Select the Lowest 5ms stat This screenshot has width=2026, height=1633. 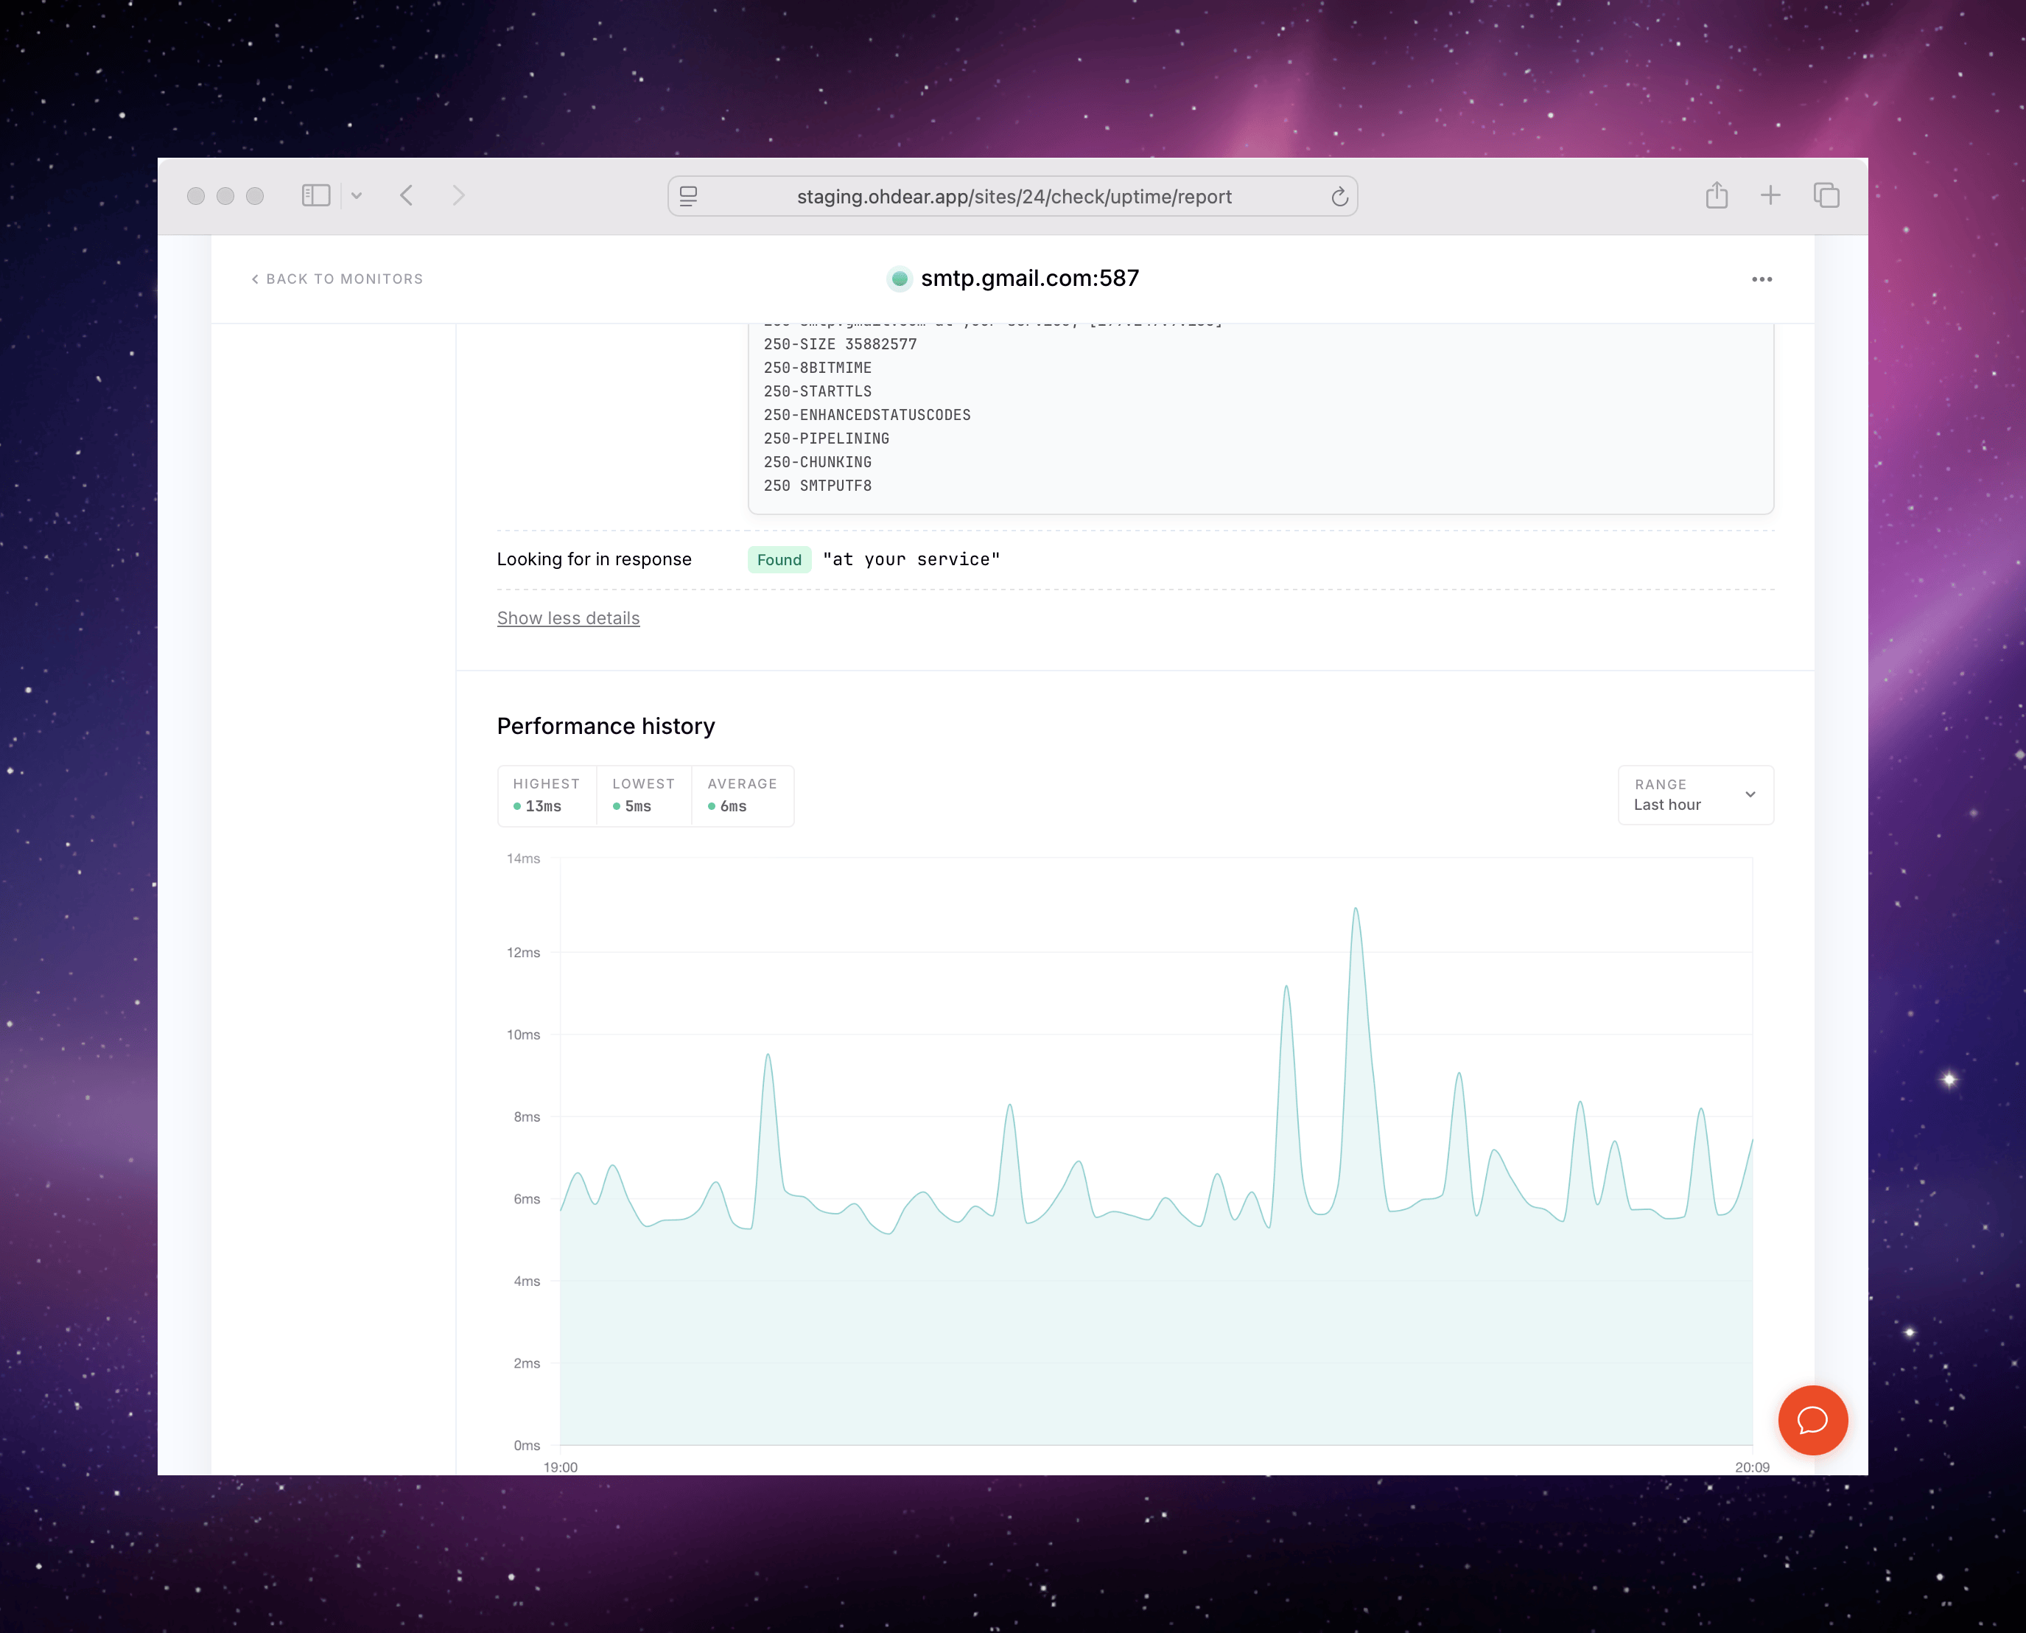(643, 796)
